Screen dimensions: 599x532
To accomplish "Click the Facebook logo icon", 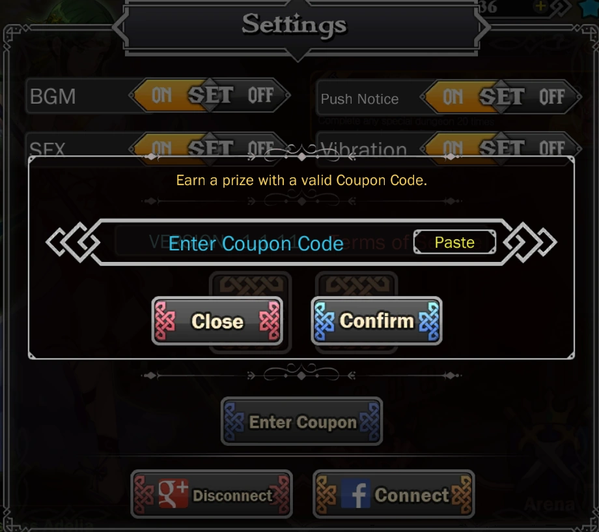I will point(355,494).
